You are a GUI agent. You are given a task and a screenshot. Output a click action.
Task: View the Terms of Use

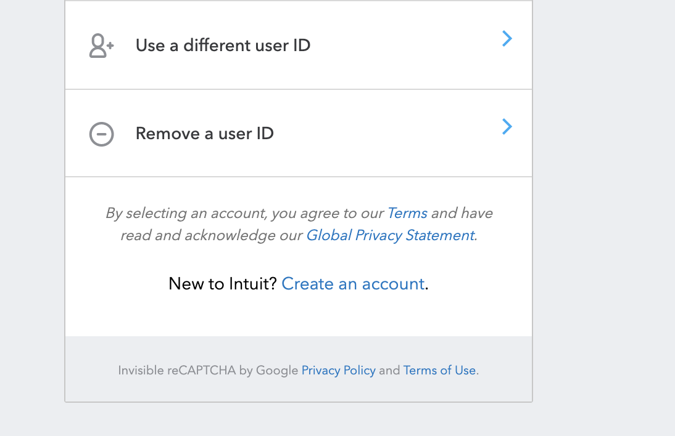click(439, 370)
